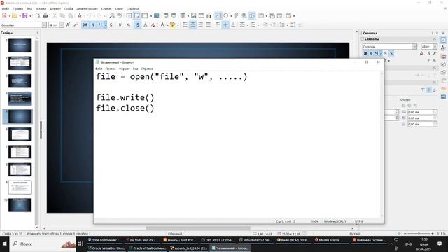Collapse the Символы section in sidebar
Image resolution: width=448 pixels, height=252 pixels.
(x=363, y=39)
